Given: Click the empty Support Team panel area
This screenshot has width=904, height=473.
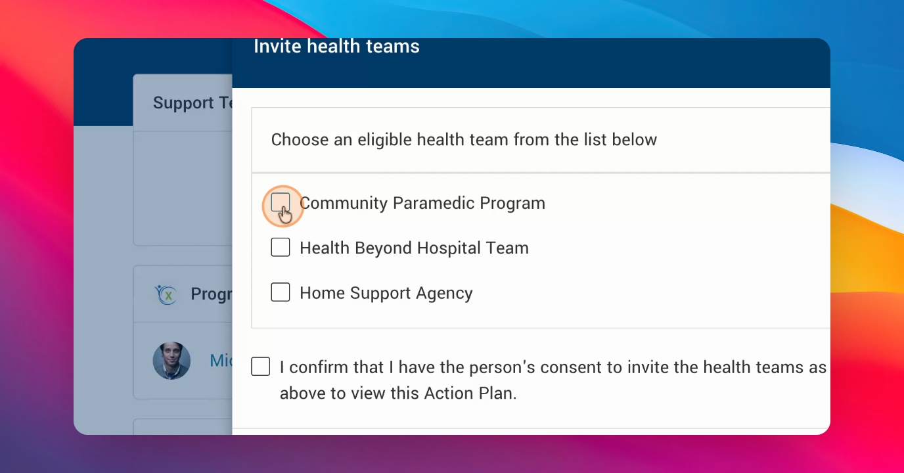Looking at the screenshot, I should point(183,188).
